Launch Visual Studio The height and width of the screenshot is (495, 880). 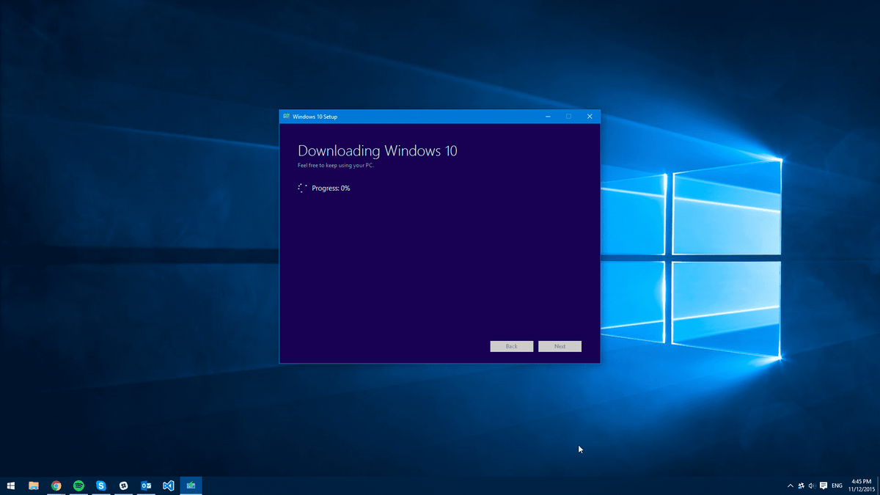coord(168,485)
